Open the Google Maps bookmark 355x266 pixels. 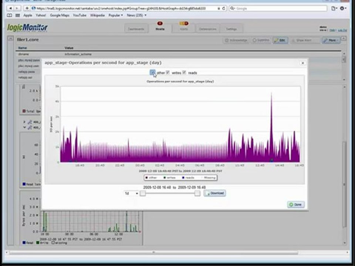pyautogui.click(x=60, y=16)
